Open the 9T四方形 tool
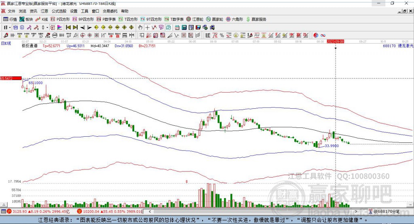 [x=151, y=19]
